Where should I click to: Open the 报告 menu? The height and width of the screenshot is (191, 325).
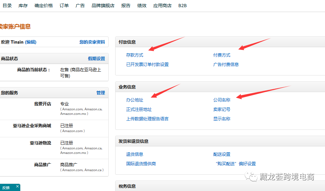click(126, 5)
